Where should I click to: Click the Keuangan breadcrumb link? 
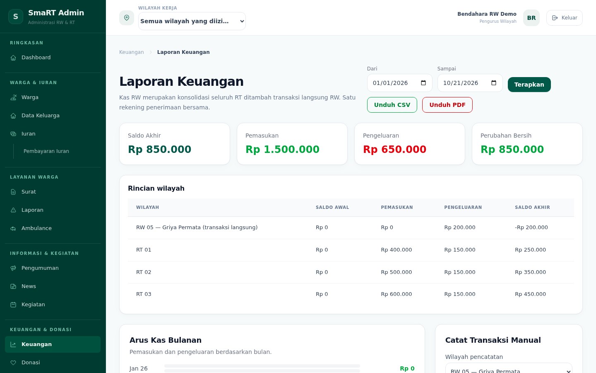(132, 52)
